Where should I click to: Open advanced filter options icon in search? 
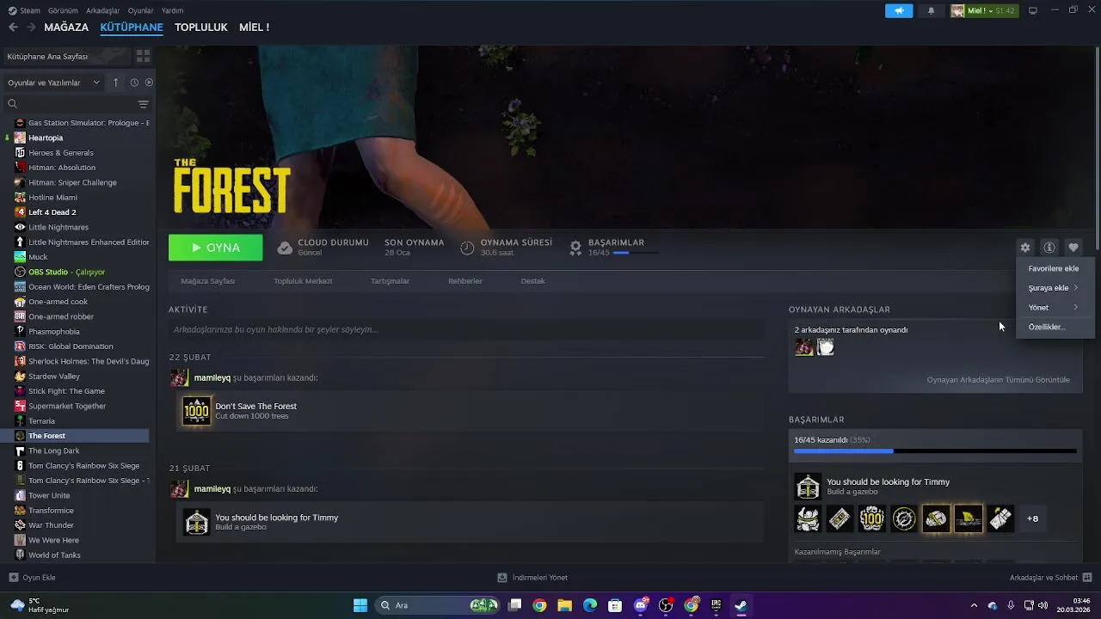coord(143,104)
